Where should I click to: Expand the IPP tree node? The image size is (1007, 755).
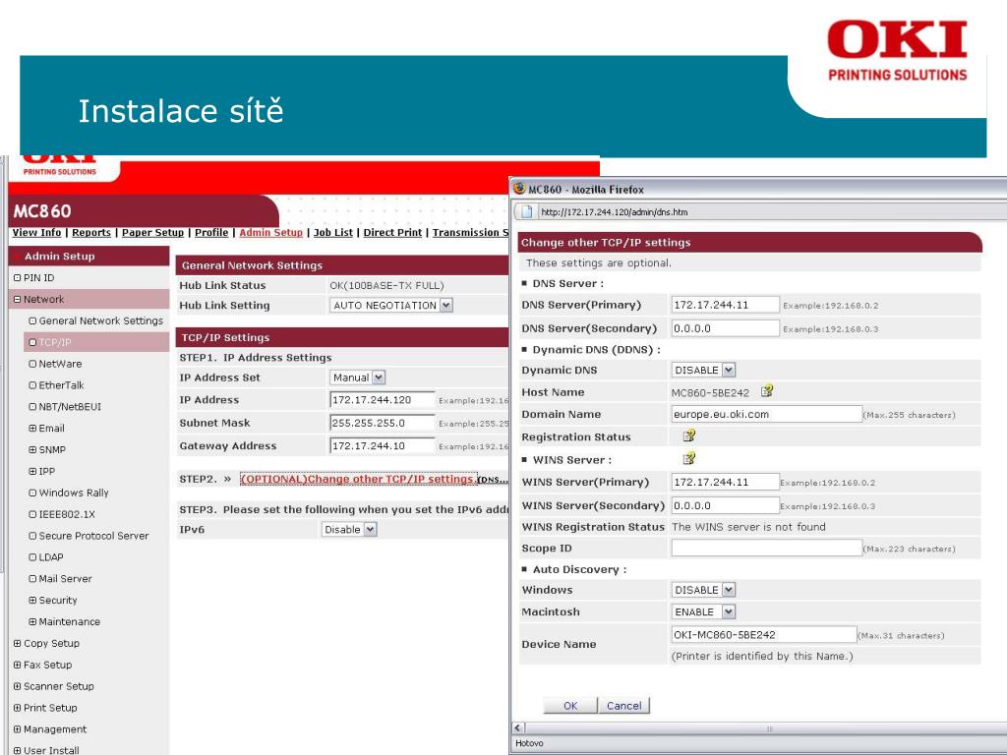pyautogui.click(x=32, y=471)
